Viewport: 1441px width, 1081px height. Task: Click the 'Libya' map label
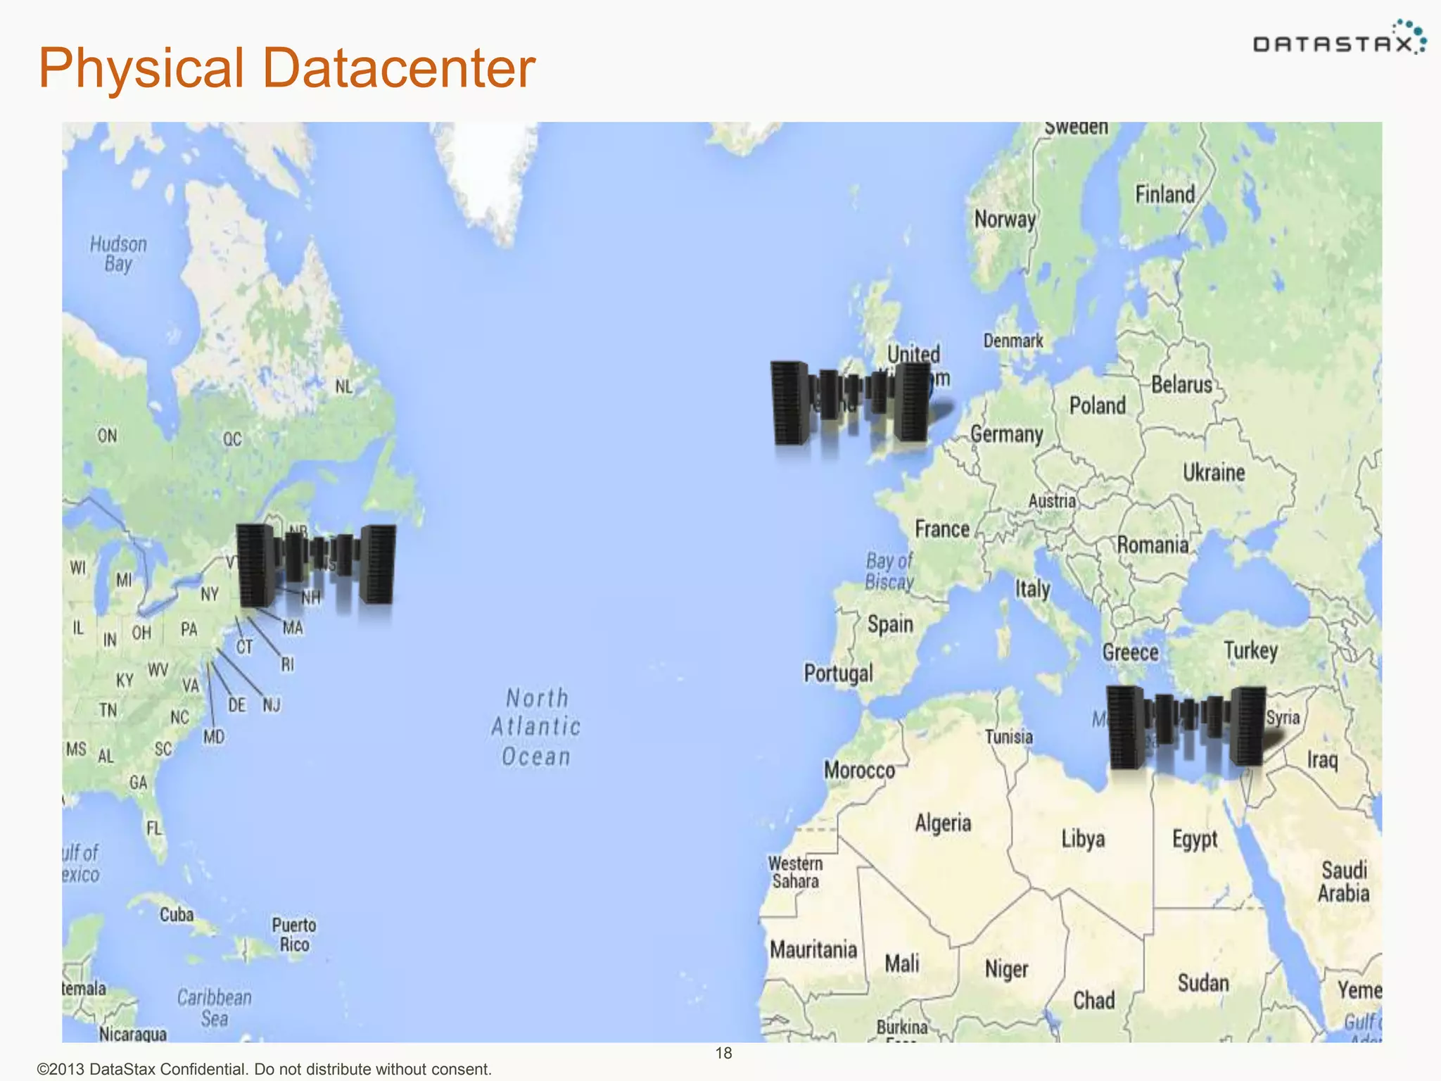(1083, 839)
